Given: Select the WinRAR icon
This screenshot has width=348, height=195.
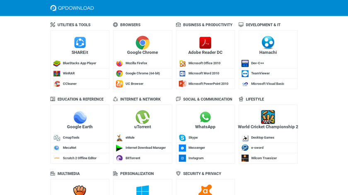Looking at the screenshot, I should [x=57, y=74].
